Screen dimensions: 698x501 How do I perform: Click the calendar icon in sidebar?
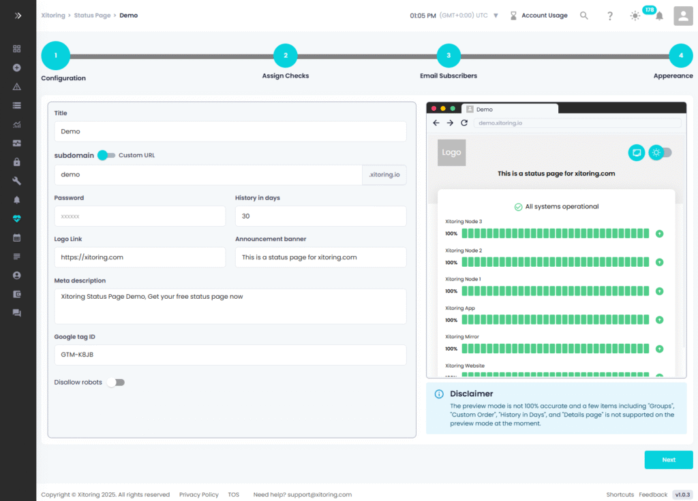point(17,238)
